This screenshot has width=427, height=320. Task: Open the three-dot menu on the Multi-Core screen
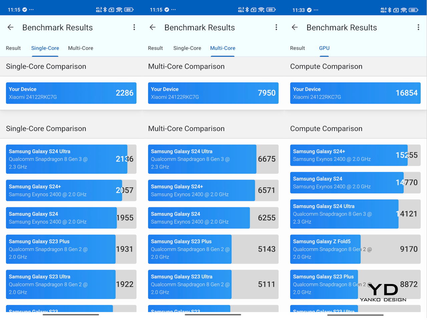point(276,27)
